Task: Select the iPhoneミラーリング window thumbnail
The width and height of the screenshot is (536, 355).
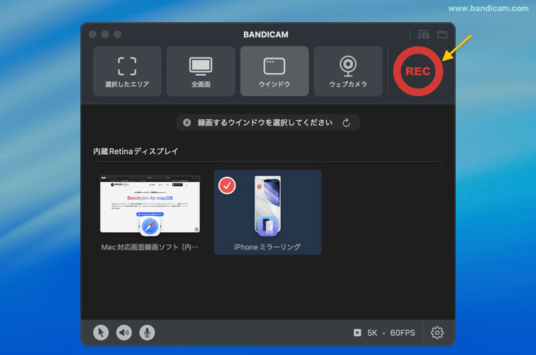Action: click(267, 208)
